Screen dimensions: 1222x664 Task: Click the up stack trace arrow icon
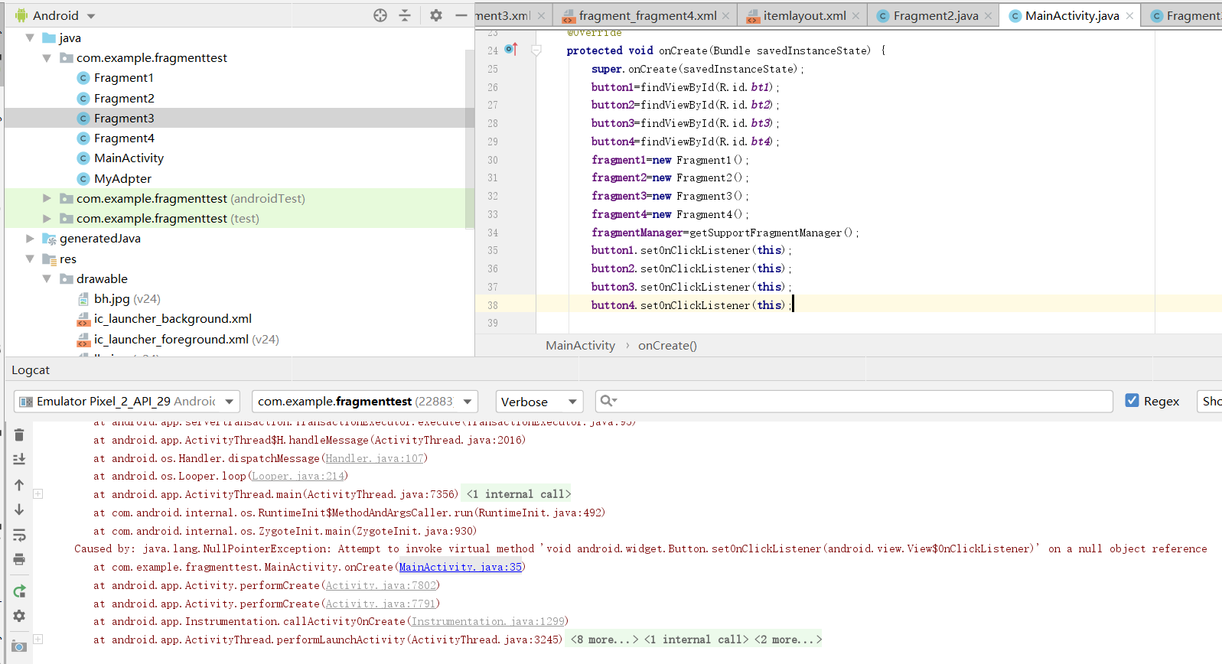19,485
